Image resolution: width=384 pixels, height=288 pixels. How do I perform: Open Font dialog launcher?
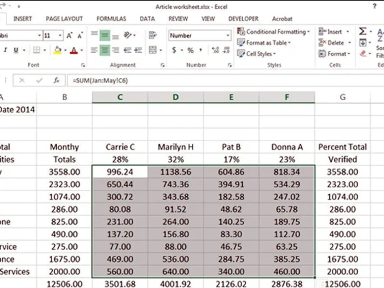[83, 65]
